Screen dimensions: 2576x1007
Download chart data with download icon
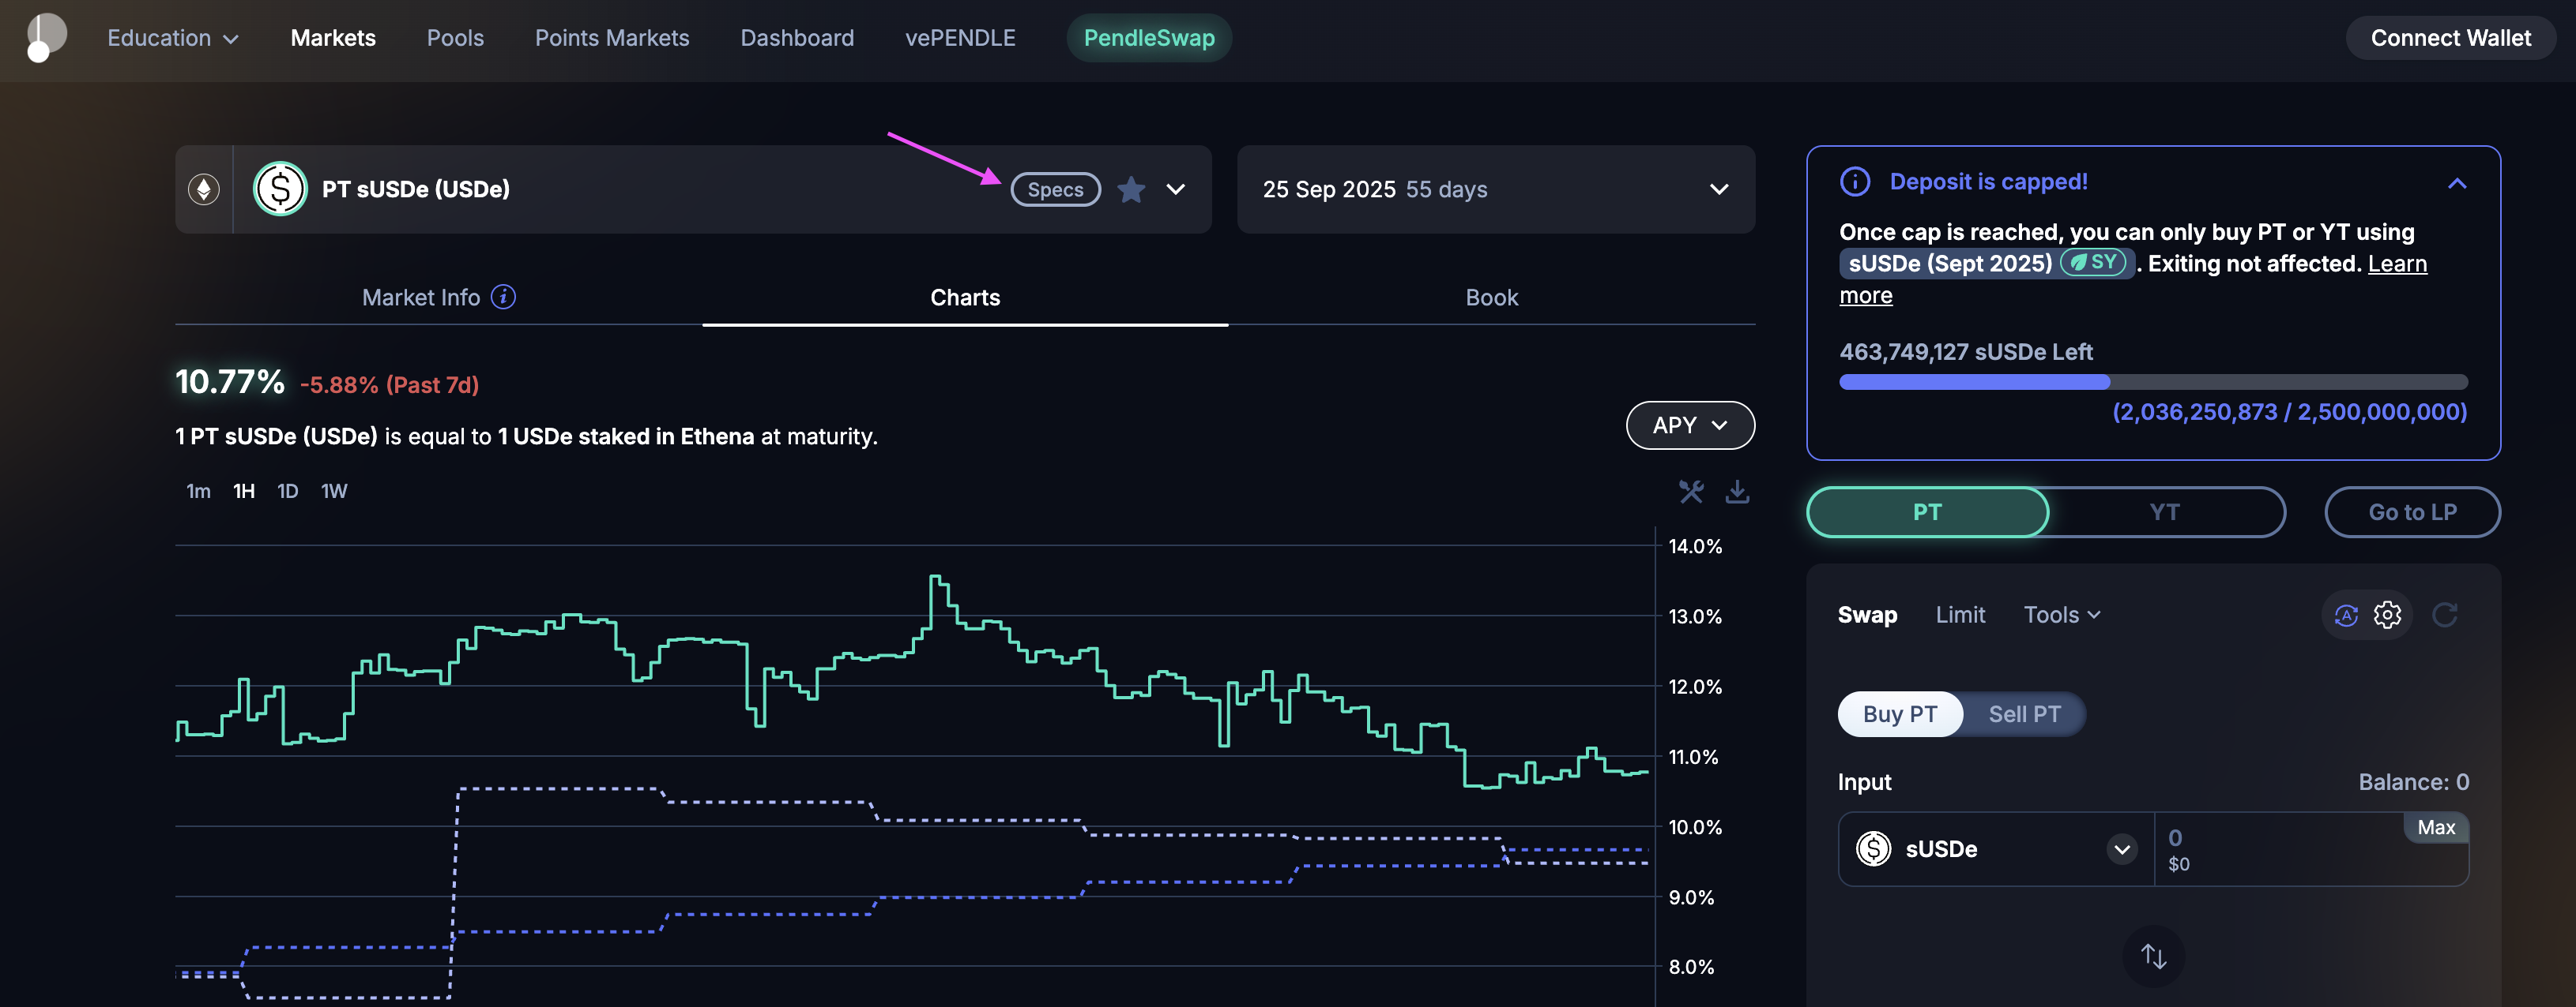[1738, 492]
